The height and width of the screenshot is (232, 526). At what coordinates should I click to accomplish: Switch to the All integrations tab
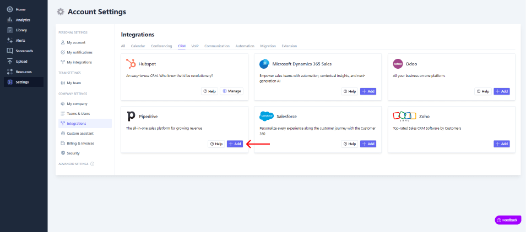pos(123,46)
